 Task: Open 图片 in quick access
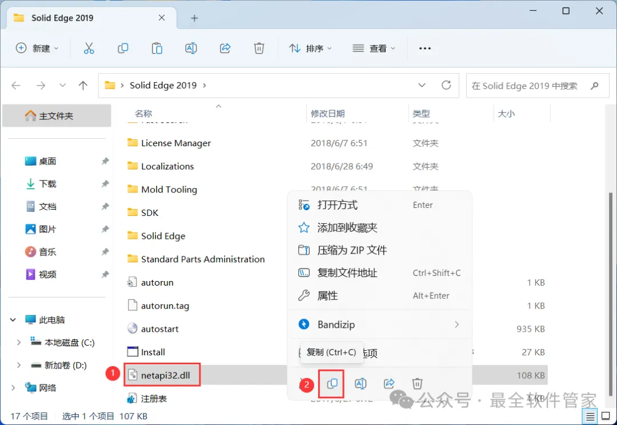[47, 229]
